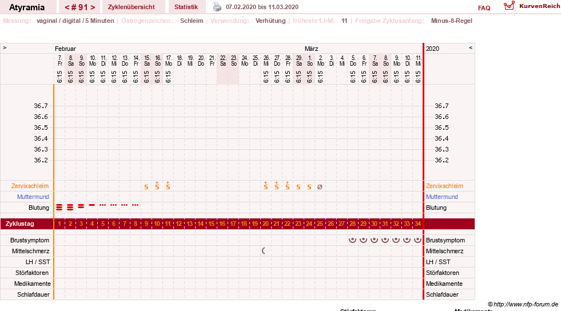
Task: Click the cycle number #91 label
Action: tap(80, 7)
